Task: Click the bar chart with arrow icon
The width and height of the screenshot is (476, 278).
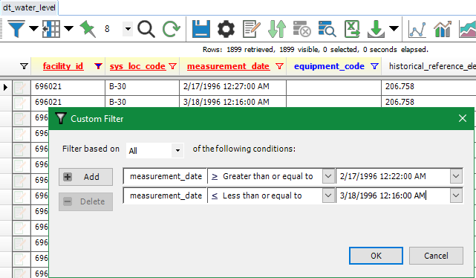Action: (x=443, y=29)
